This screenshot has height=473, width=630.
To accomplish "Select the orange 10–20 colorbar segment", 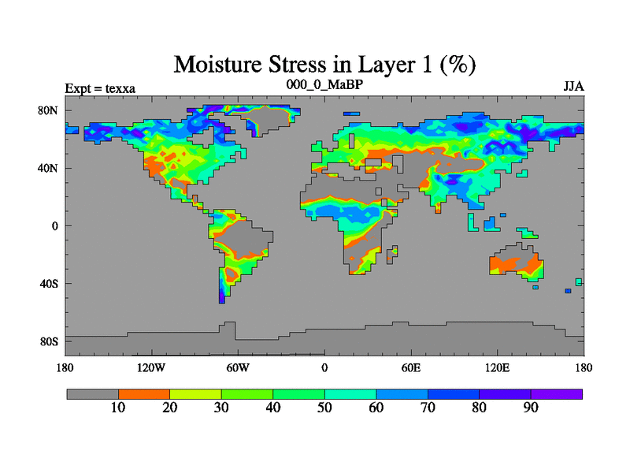I will point(144,393).
